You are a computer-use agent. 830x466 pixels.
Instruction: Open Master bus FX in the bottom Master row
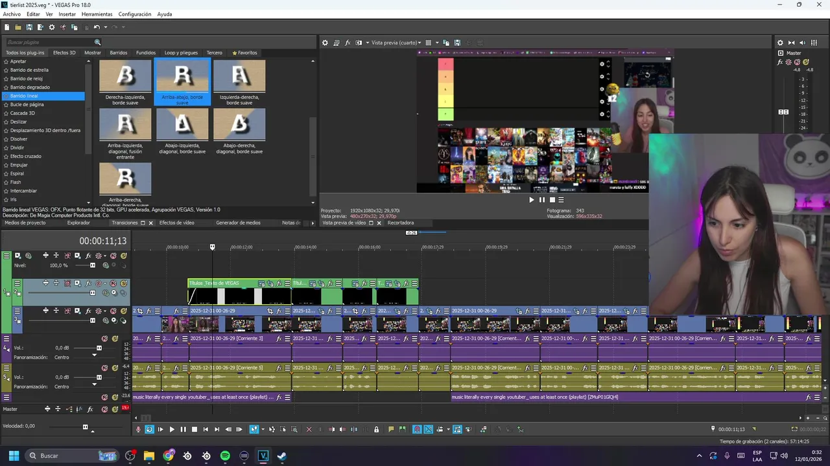coord(90,409)
